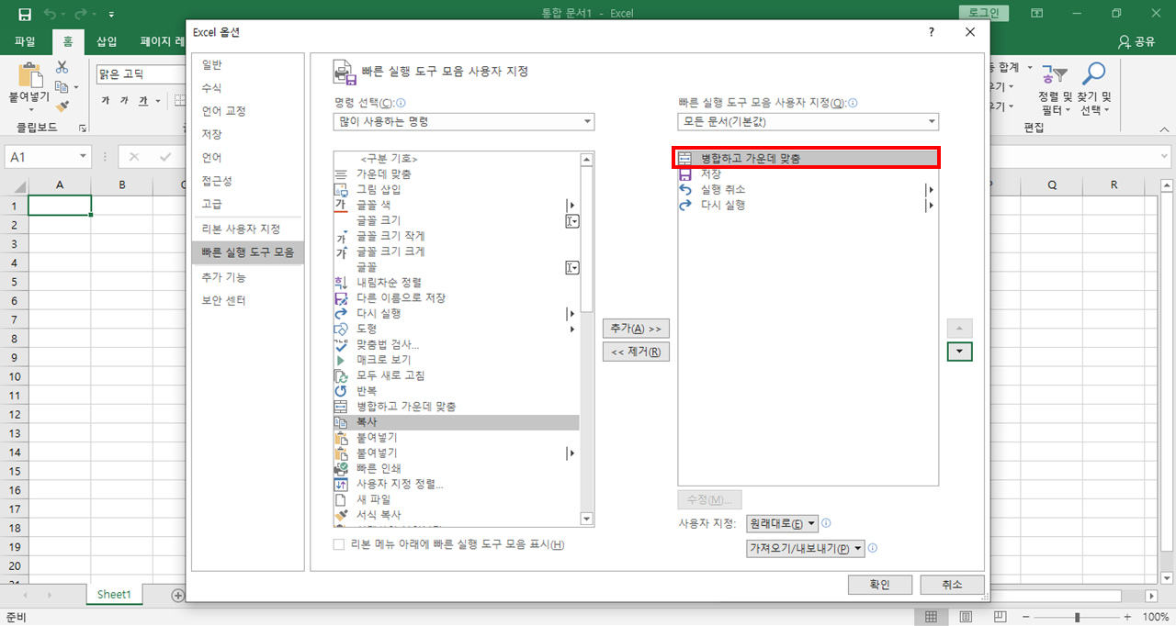
Task: Click the 공유 share button
Action: tap(1136, 41)
